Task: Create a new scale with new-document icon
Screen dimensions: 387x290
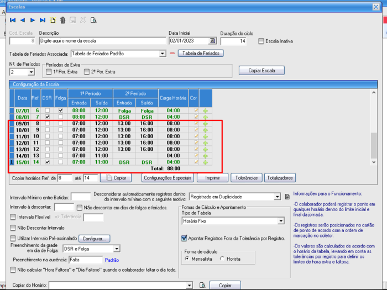Action: pos(53,20)
